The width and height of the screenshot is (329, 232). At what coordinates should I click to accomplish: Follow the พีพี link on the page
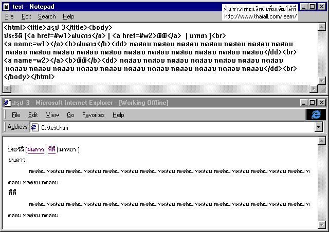pyautogui.click(x=51, y=149)
